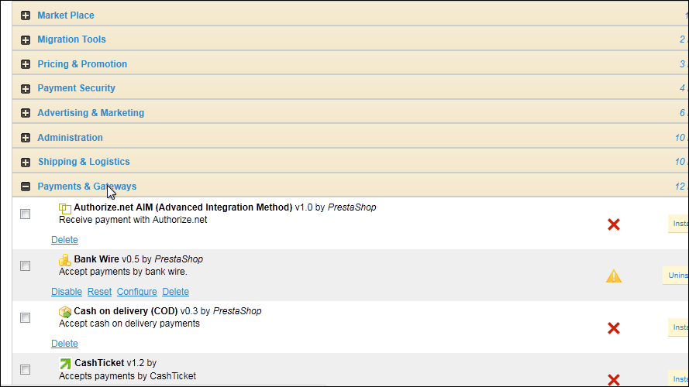The width and height of the screenshot is (689, 387).
Task: Expand the Pricing & Promotion category
Action: [26, 64]
